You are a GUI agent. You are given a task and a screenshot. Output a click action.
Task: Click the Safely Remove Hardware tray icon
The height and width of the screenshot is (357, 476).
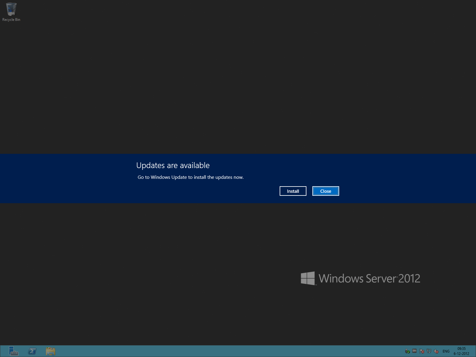pos(407,351)
